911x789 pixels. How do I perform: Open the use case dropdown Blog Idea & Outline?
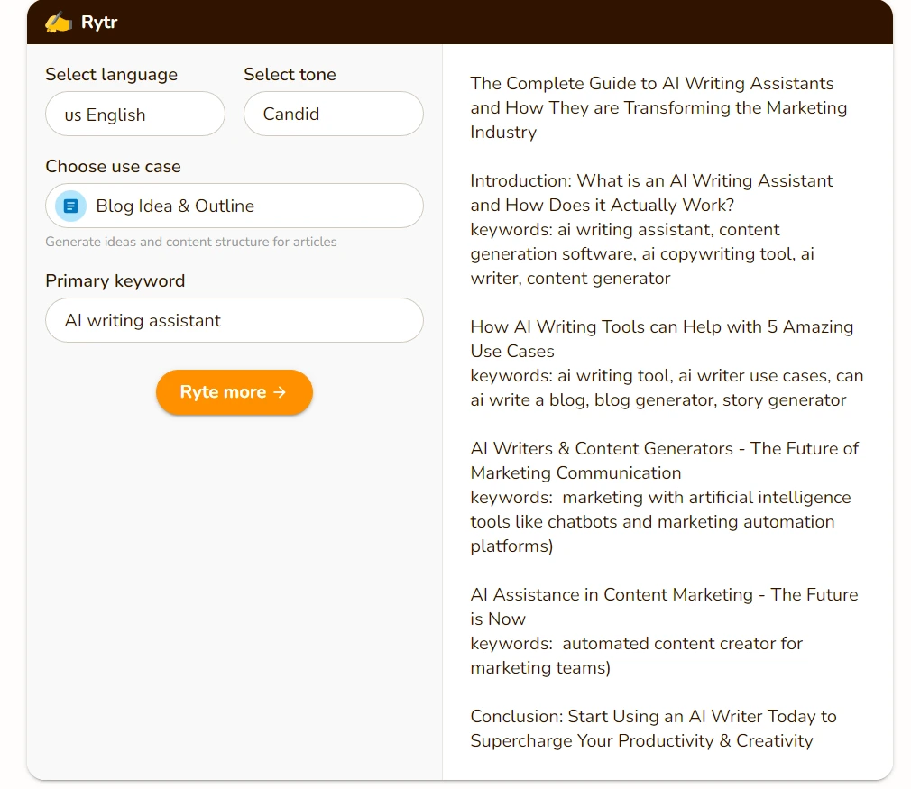(x=235, y=206)
